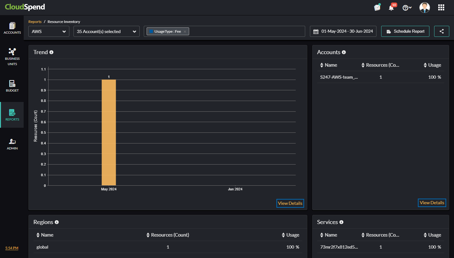Screen dimensions: 454x258
Task: Click the share icon next to Schedule Report
Action: [441, 31]
